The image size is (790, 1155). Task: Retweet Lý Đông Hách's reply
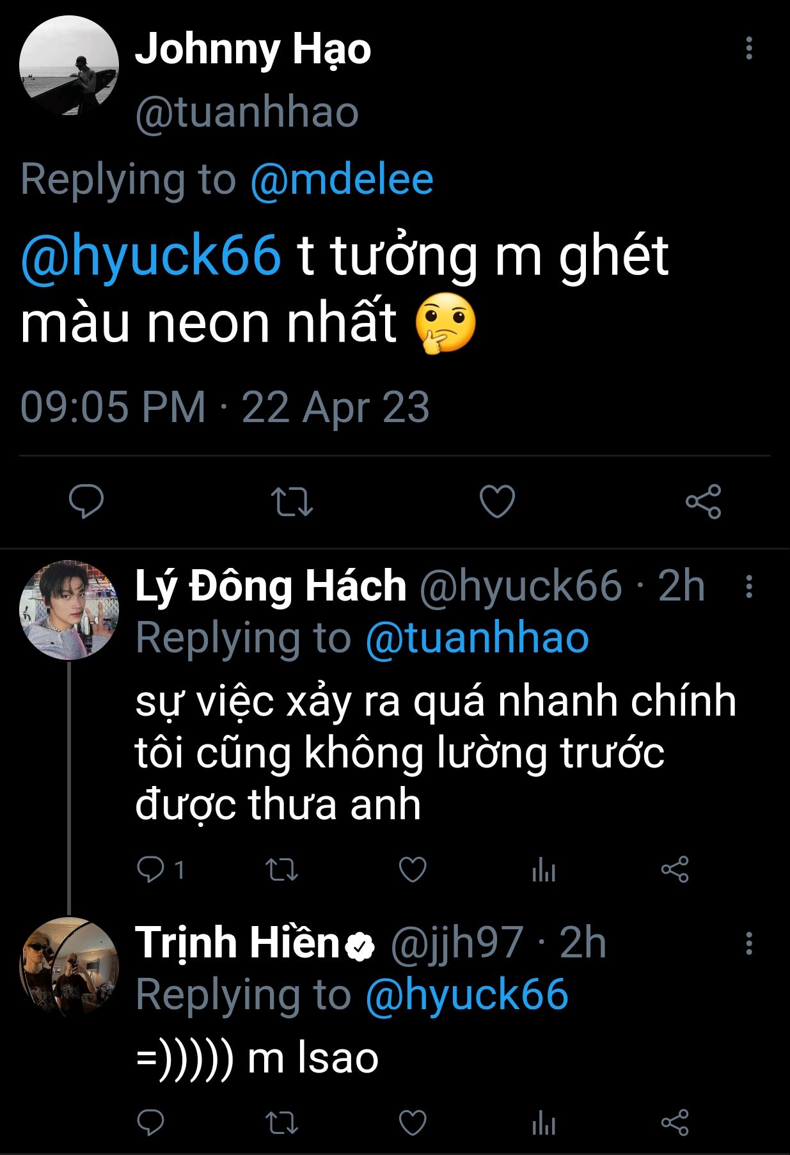point(281,870)
